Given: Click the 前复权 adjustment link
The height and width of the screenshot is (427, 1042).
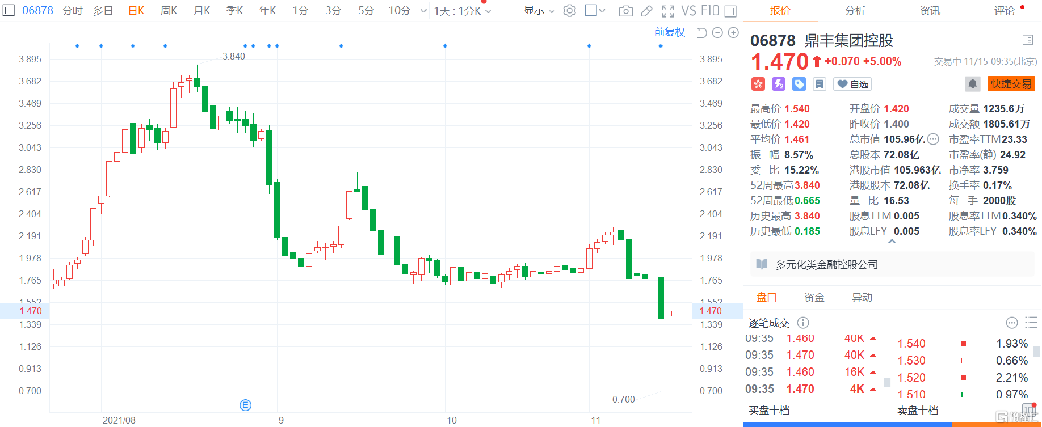Looking at the screenshot, I should coord(669,32).
